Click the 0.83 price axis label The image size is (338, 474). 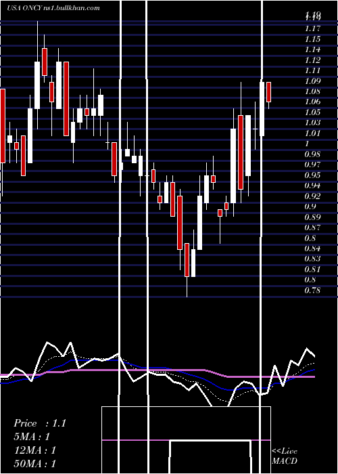coord(312,259)
